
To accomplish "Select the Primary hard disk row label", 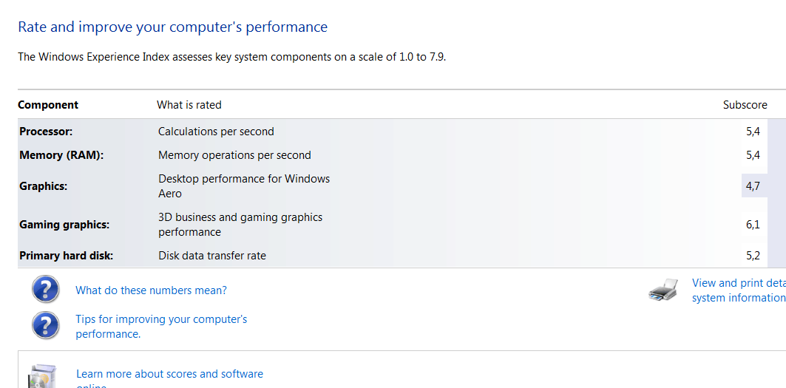I will pos(66,256).
